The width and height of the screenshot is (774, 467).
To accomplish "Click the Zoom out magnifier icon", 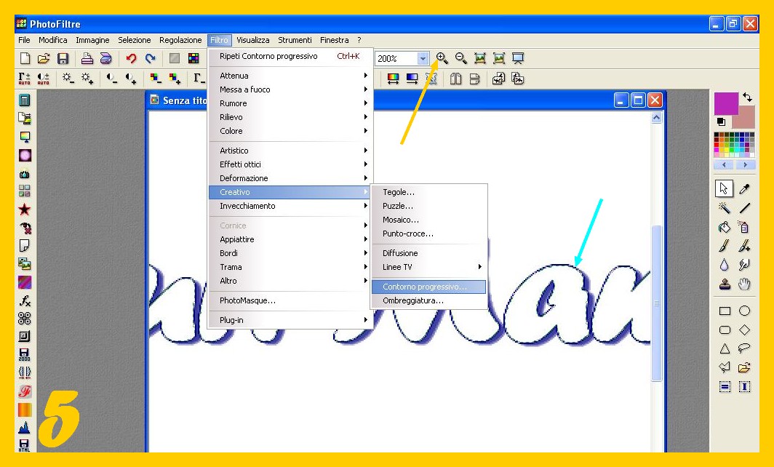I will click(x=461, y=58).
